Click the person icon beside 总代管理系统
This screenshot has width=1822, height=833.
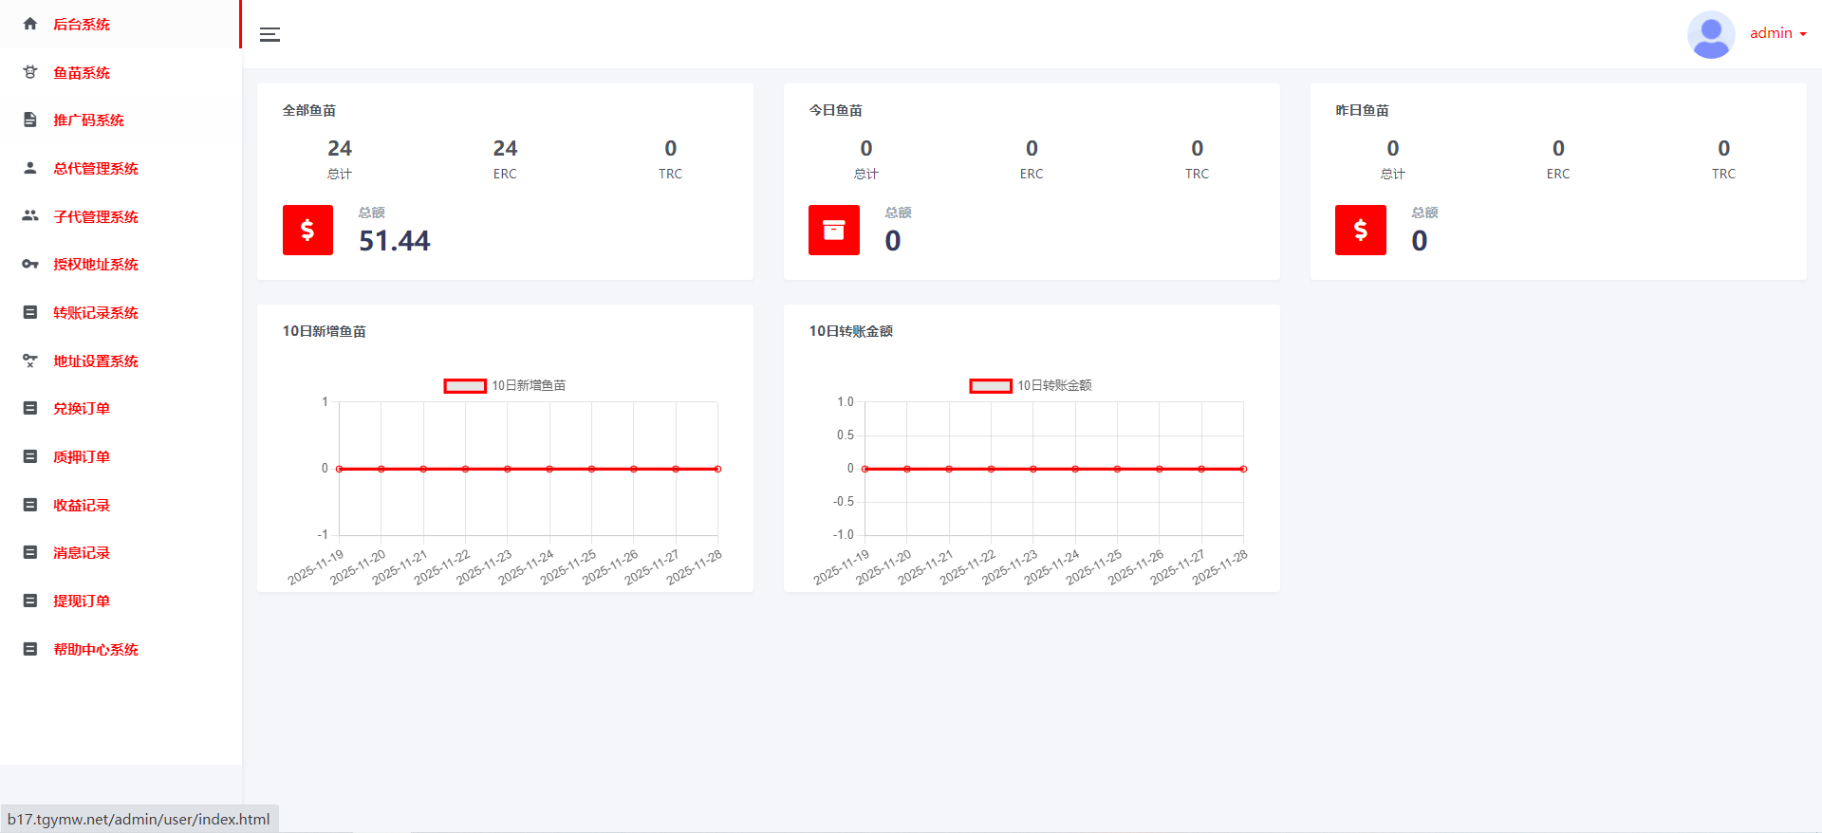click(x=30, y=168)
